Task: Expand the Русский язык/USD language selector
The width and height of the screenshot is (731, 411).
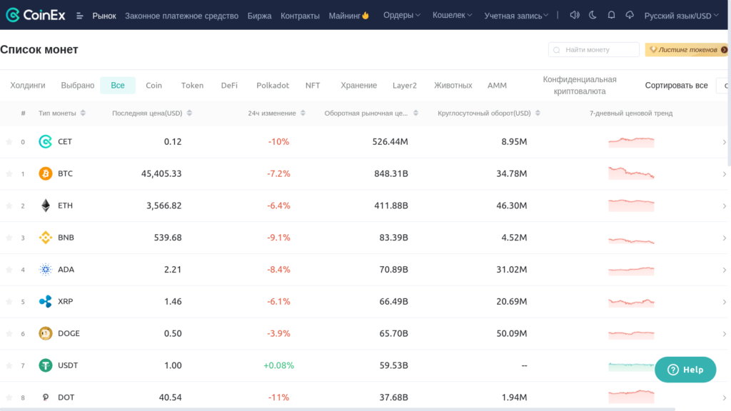Action: [x=680, y=14]
